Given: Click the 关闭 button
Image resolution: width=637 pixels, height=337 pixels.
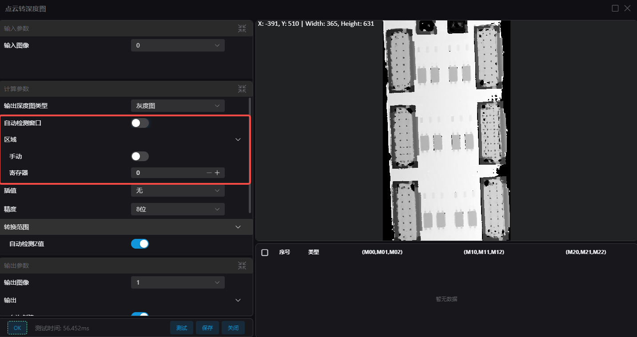Looking at the screenshot, I should [x=233, y=328].
